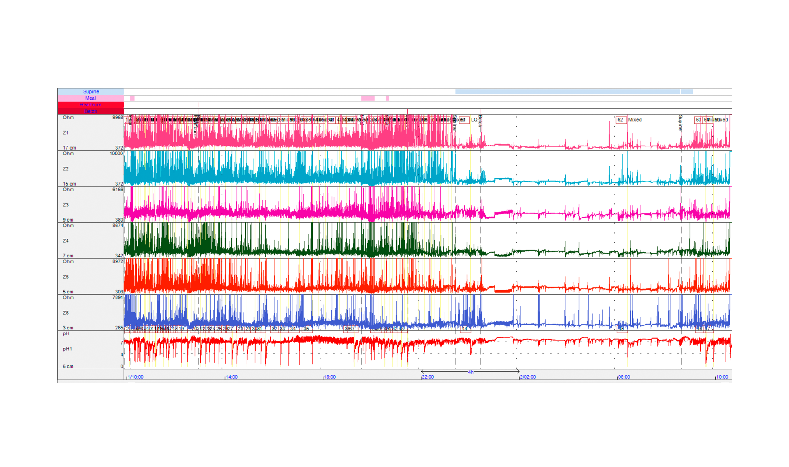Select the Supine row label
The width and height of the screenshot is (789, 467).
point(91,92)
